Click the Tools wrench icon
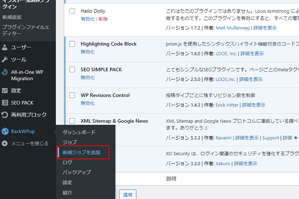 point(4,60)
